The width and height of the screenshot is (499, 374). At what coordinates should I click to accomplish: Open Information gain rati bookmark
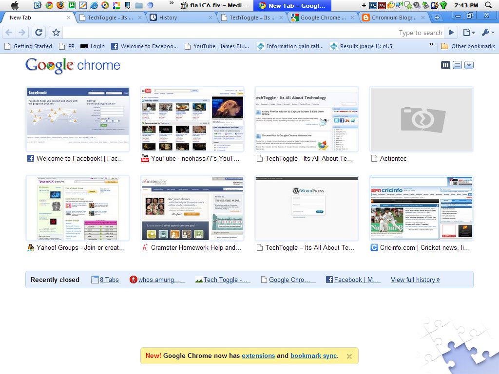(x=290, y=46)
